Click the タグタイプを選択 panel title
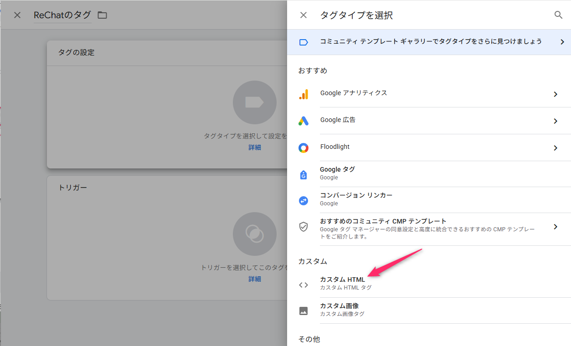Viewport: 571px width, 346px height. point(356,15)
